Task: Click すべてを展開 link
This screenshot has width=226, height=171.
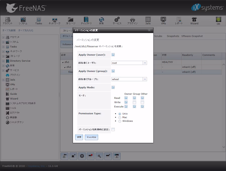Action: tap(9, 30)
